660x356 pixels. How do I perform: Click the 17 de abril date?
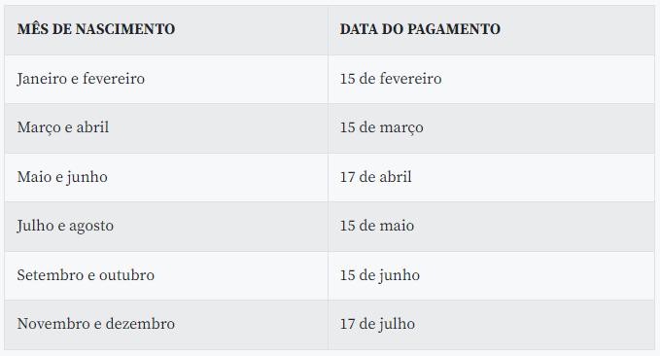pos(376,176)
